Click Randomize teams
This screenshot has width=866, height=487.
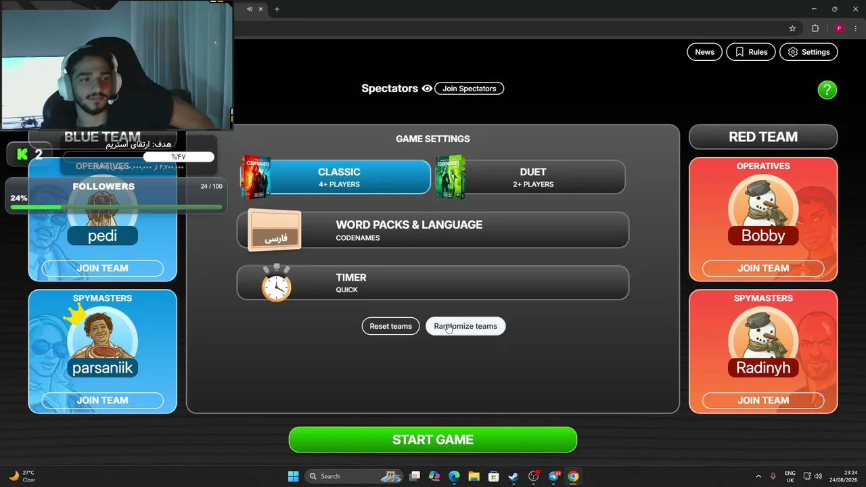click(465, 326)
